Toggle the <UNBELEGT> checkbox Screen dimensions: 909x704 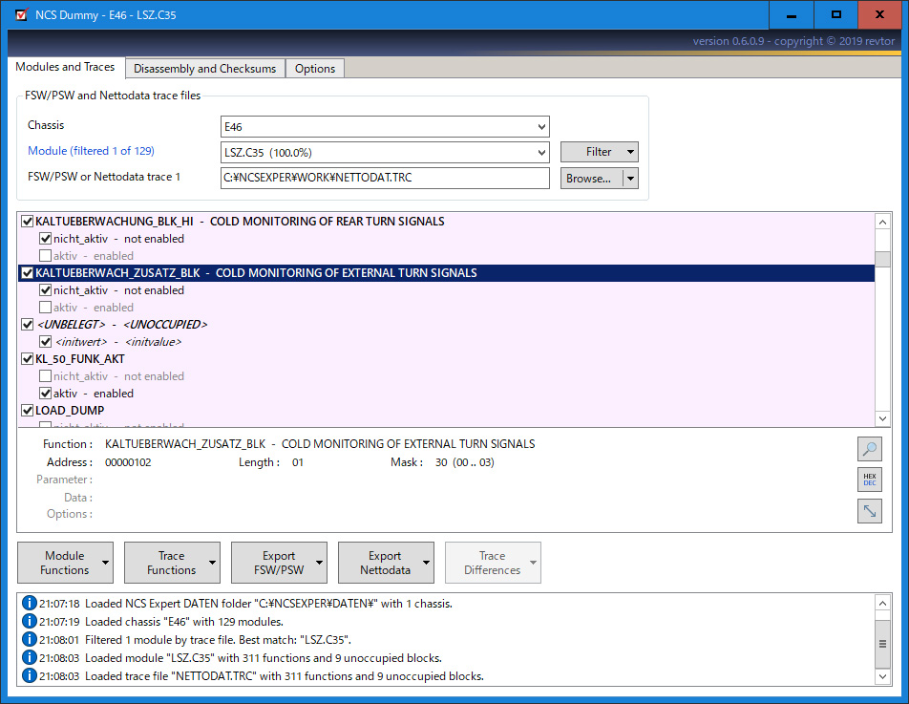click(28, 324)
